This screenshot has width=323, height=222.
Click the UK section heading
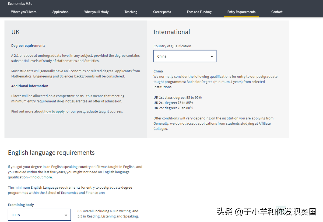pyautogui.click(x=15, y=32)
